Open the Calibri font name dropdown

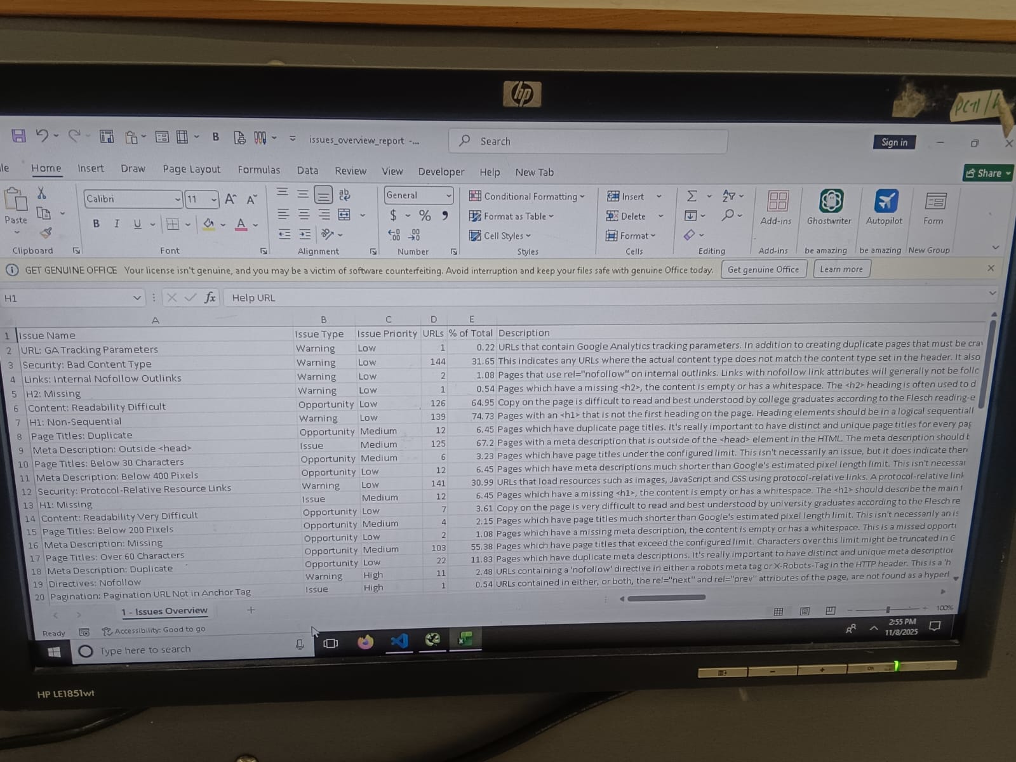[x=177, y=199]
